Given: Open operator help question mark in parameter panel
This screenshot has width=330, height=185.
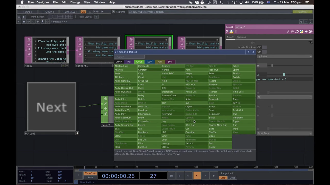Looking at the screenshot, I should tap(227, 32).
